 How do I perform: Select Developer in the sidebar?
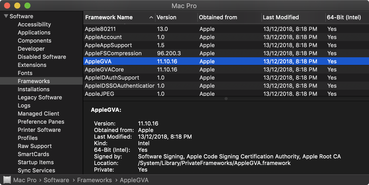(31, 49)
